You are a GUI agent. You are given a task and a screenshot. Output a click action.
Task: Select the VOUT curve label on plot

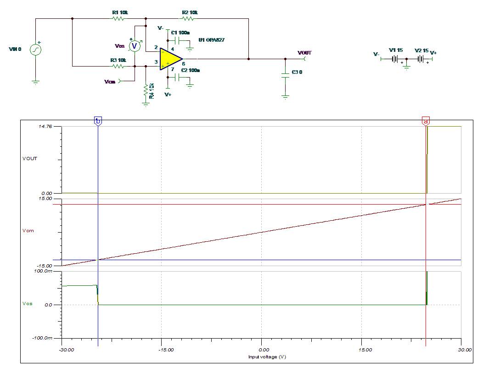29,158
